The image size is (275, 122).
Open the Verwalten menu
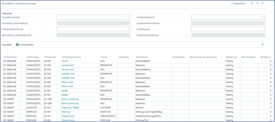click(7, 45)
